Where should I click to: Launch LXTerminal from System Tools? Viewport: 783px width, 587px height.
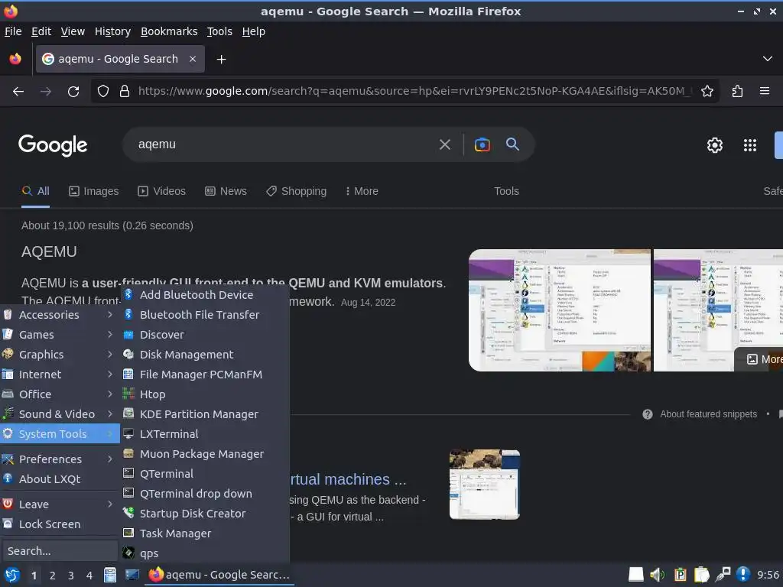(205, 434)
